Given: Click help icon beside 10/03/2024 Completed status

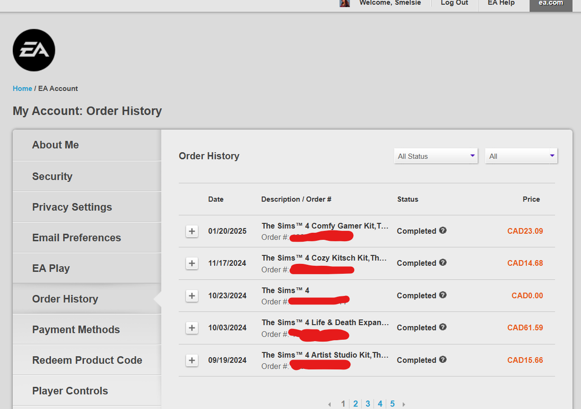Looking at the screenshot, I should pos(443,327).
